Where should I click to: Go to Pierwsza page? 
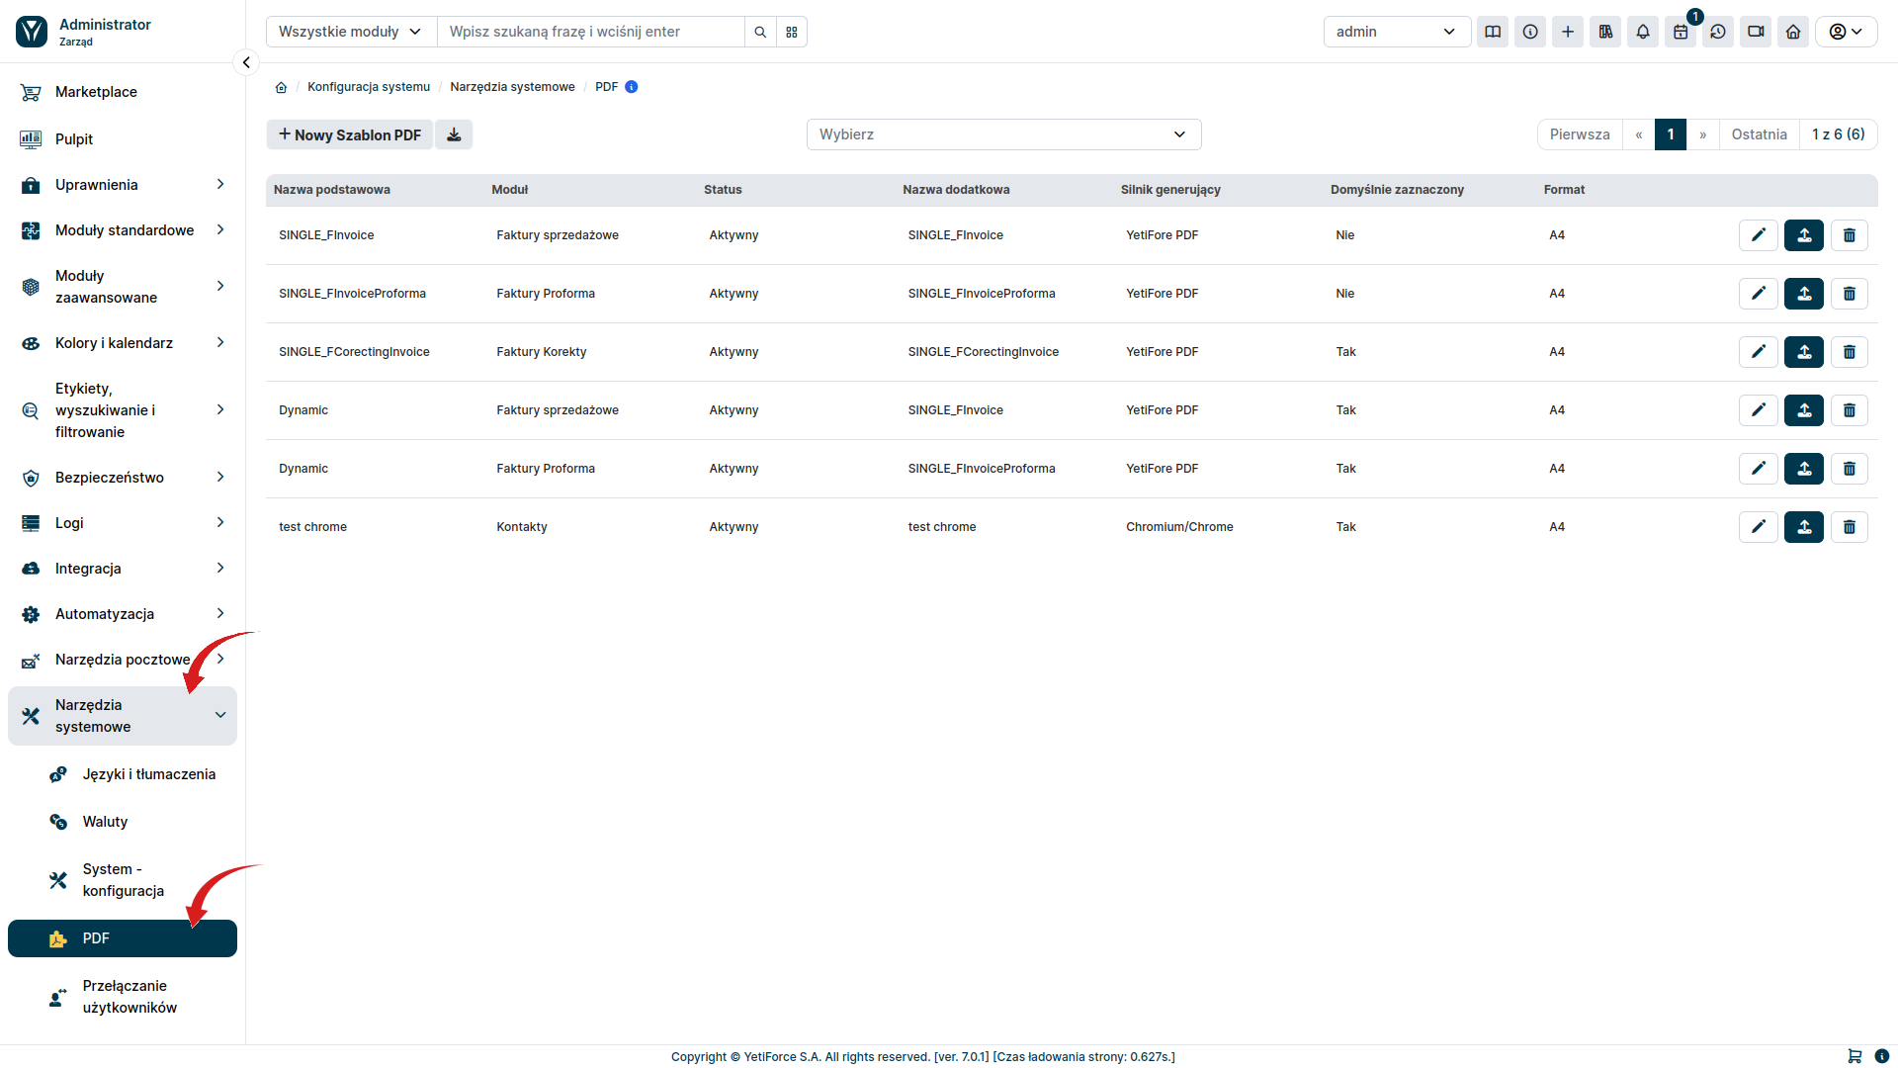pos(1580,134)
